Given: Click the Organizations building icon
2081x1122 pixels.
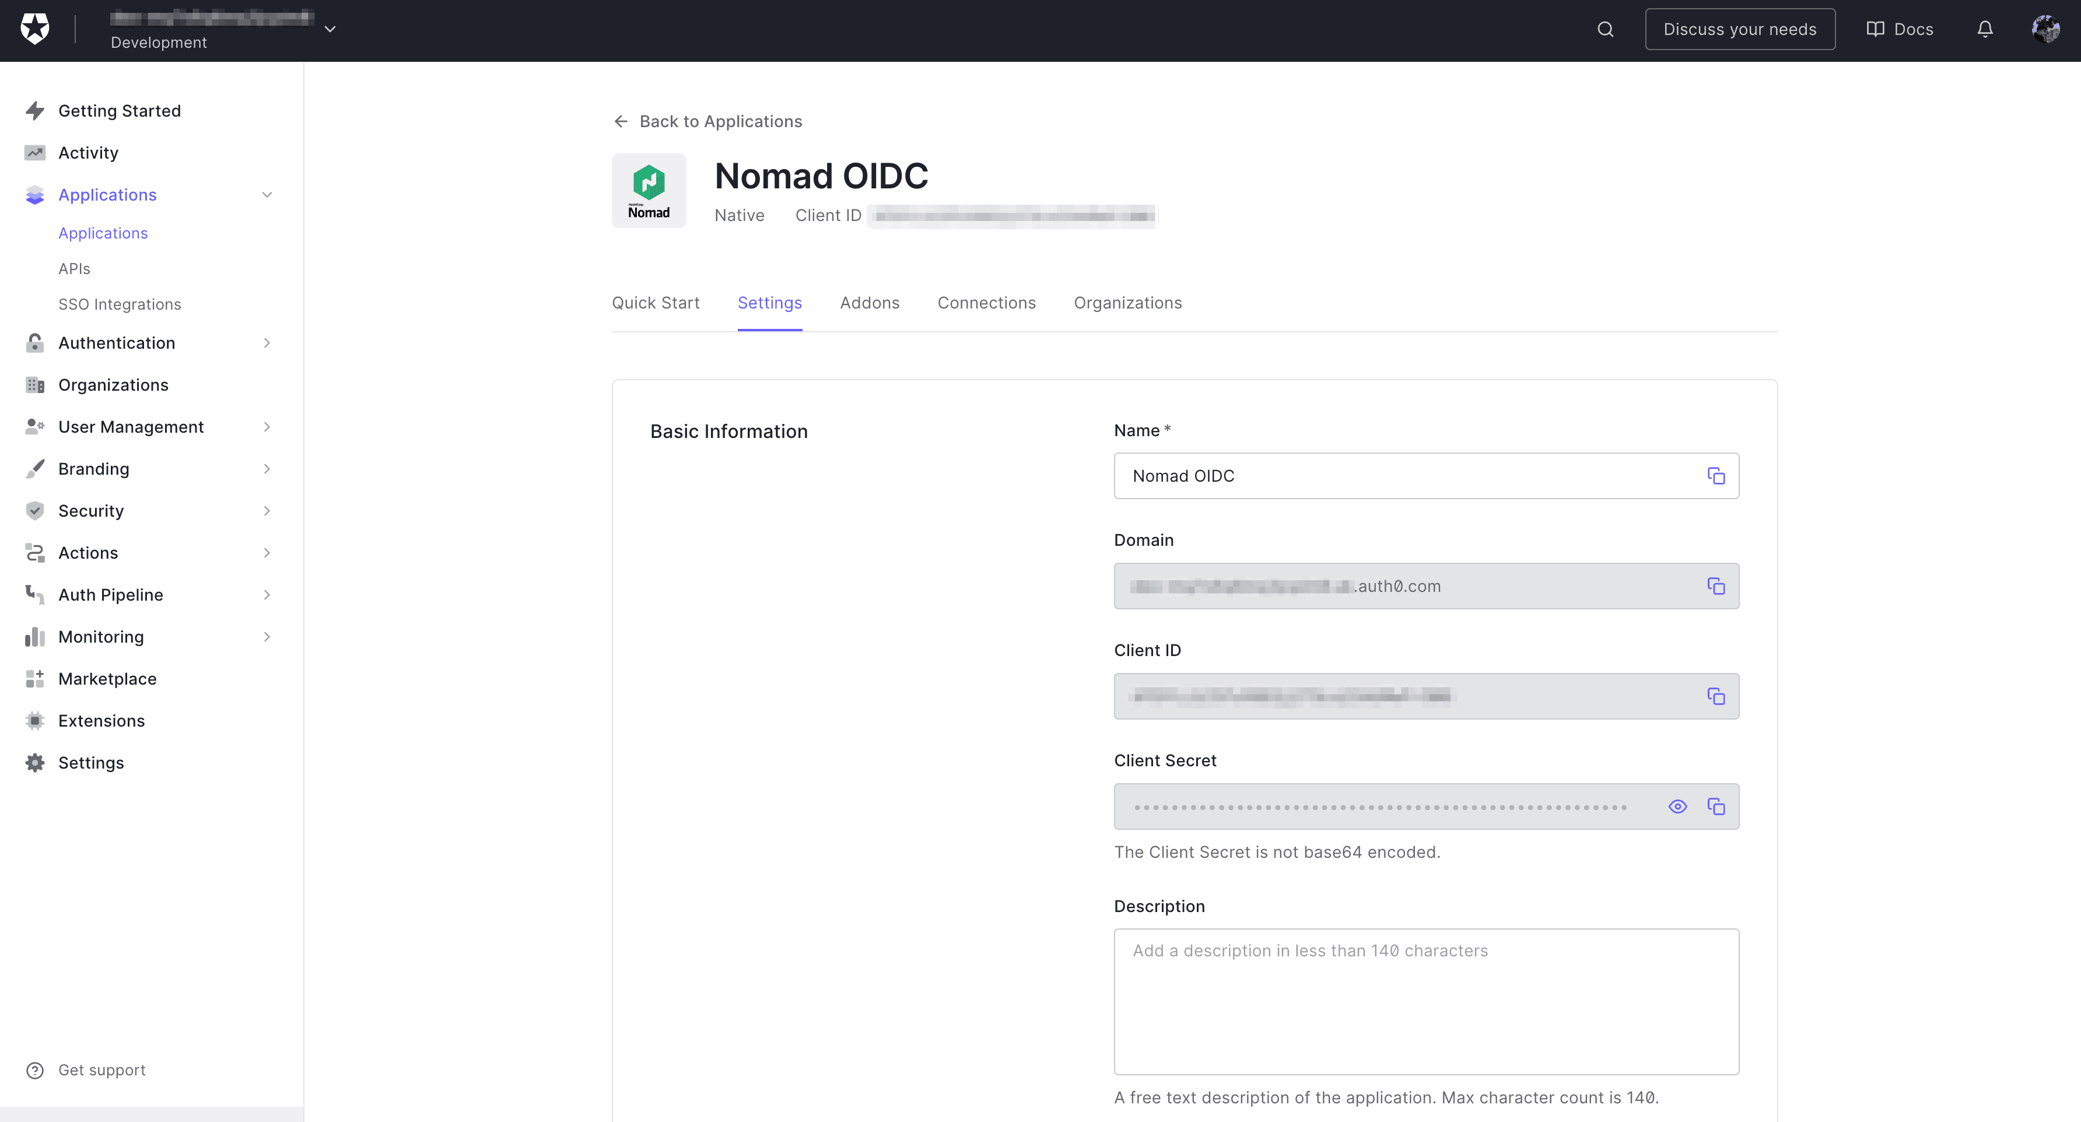Looking at the screenshot, I should 35,384.
